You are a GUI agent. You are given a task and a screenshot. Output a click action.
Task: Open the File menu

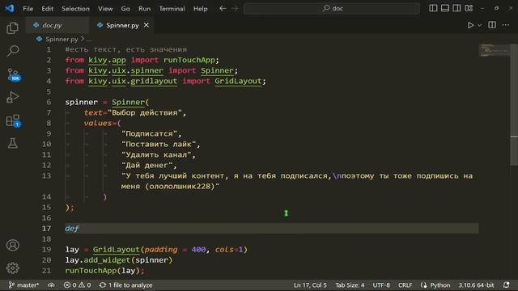(28, 9)
